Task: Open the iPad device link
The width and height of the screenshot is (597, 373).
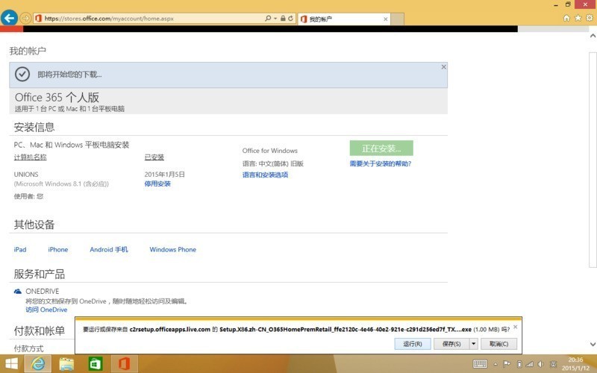Action: 20,250
